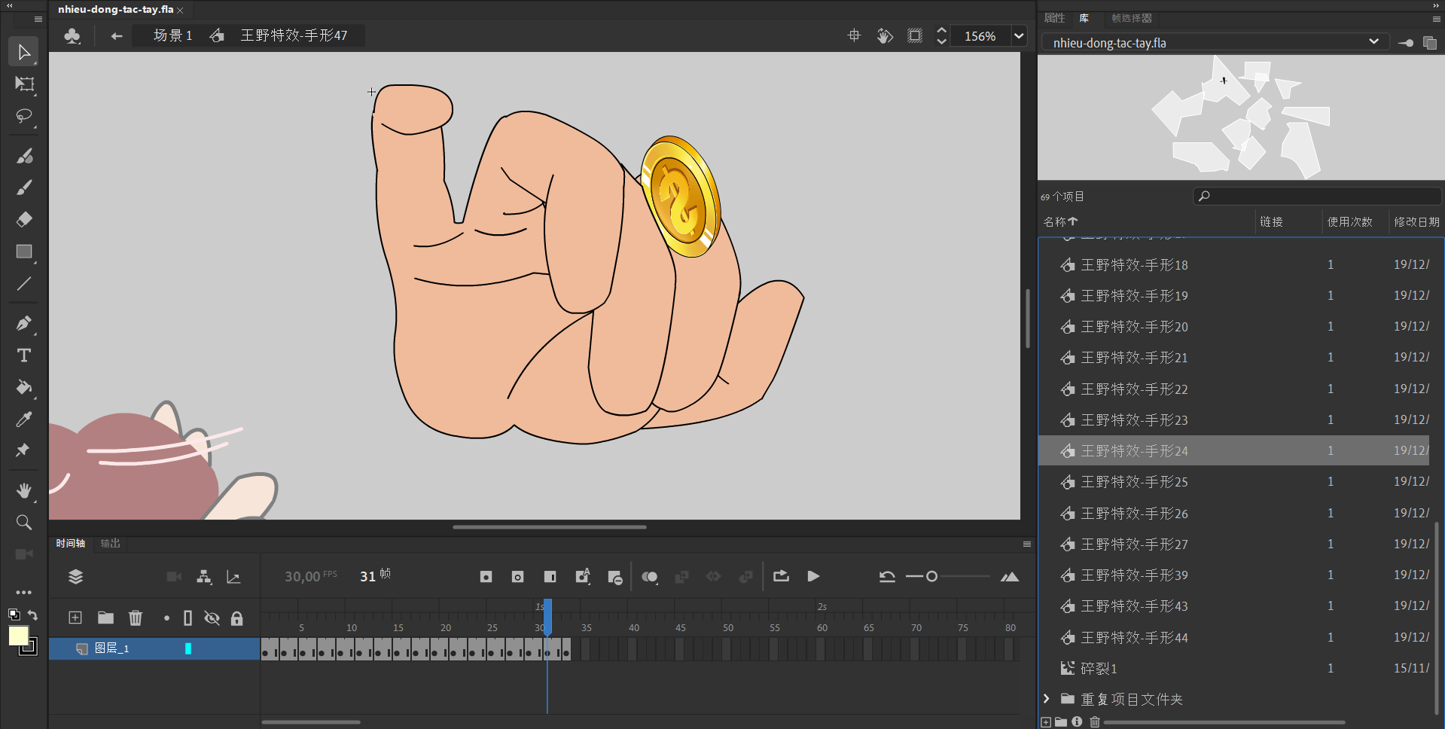Switch to the 属性 panel tab
This screenshot has height=729, width=1445.
1054,18
